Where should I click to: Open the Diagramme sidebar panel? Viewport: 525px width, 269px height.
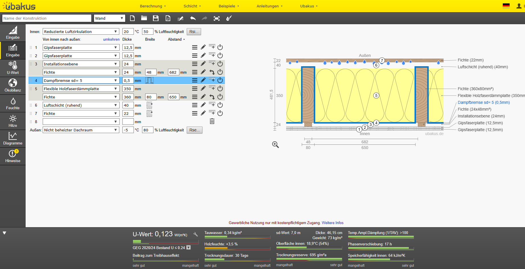[13, 138]
